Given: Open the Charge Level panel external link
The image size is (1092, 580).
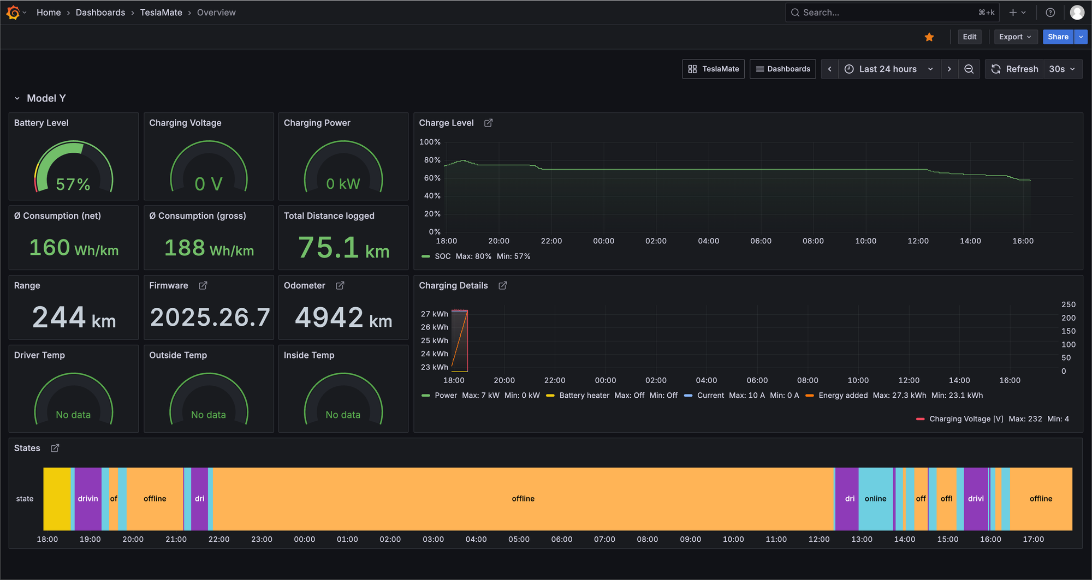Looking at the screenshot, I should point(488,123).
